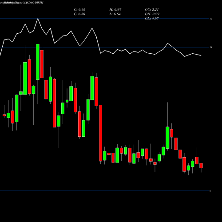Click the highest peak of the white line
Image resolution: width=222 pixels, height=222 pixels.
point(38,19)
